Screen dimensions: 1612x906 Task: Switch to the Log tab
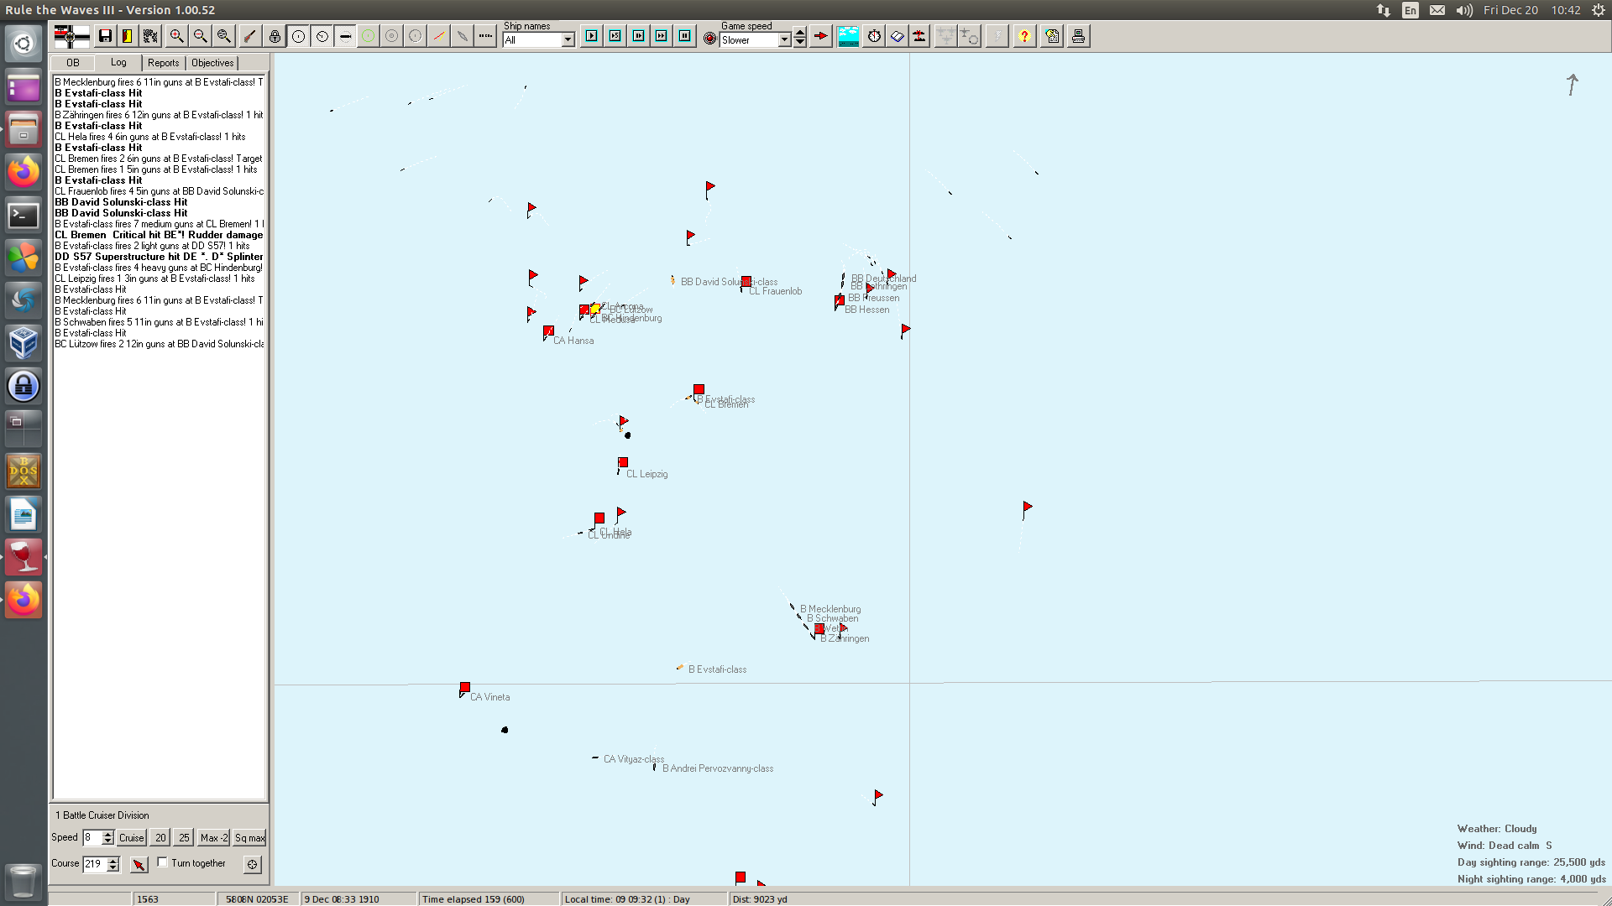tap(118, 62)
